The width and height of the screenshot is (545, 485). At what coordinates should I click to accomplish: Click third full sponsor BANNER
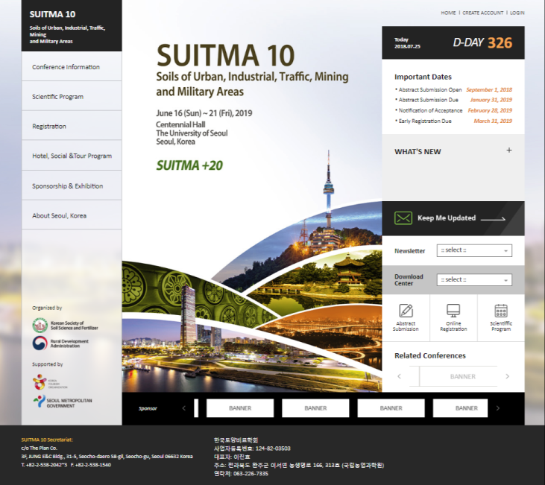tap(391, 408)
